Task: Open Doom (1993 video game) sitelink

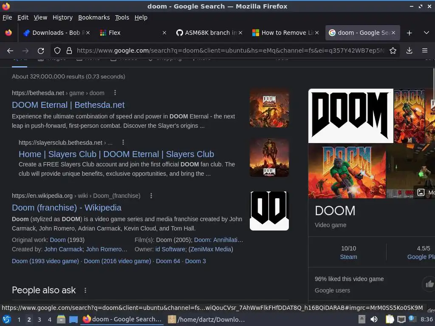Action: click(45, 261)
